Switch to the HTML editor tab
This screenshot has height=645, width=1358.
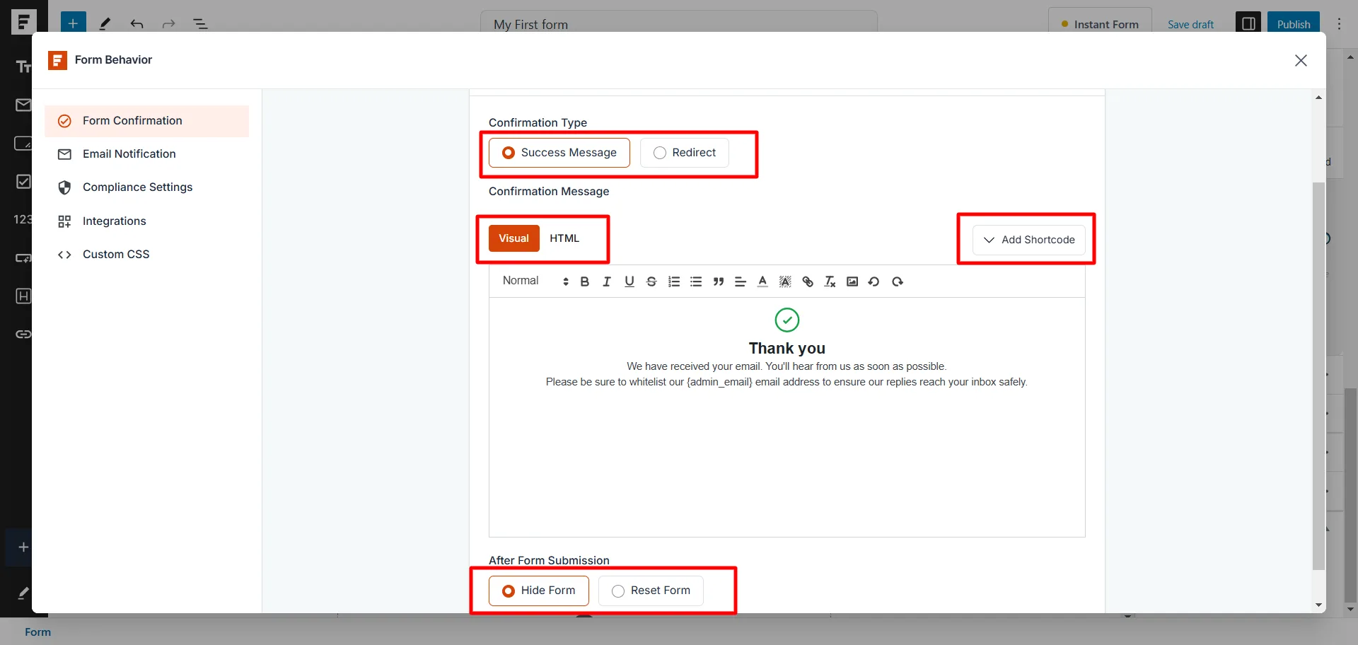(564, 238)
